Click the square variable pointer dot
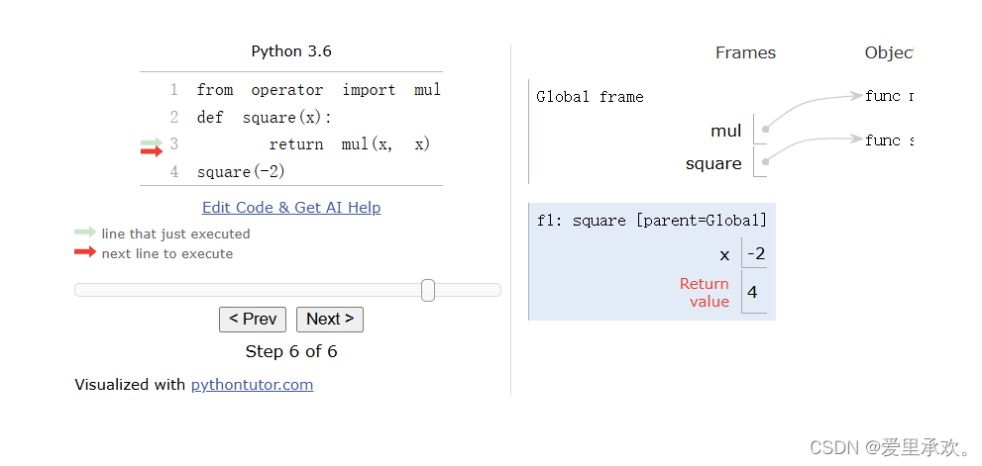 [765, 162]
